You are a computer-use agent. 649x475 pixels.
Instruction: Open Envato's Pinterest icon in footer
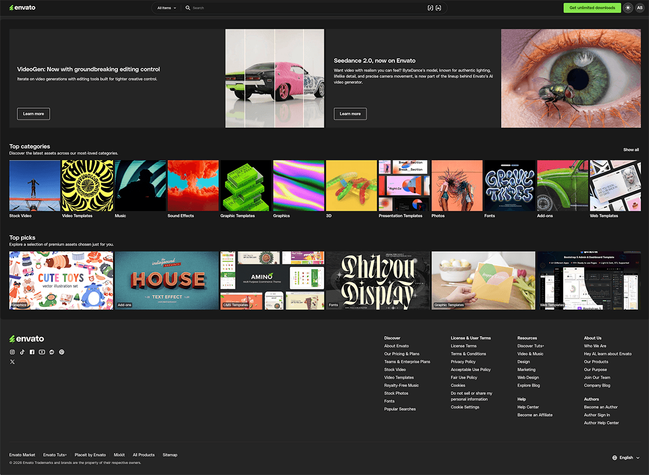pyautogui.click(x=62, y=352)
